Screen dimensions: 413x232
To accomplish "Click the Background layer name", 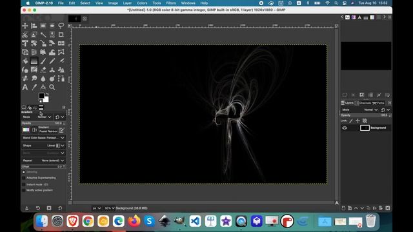I will [378, 128].
